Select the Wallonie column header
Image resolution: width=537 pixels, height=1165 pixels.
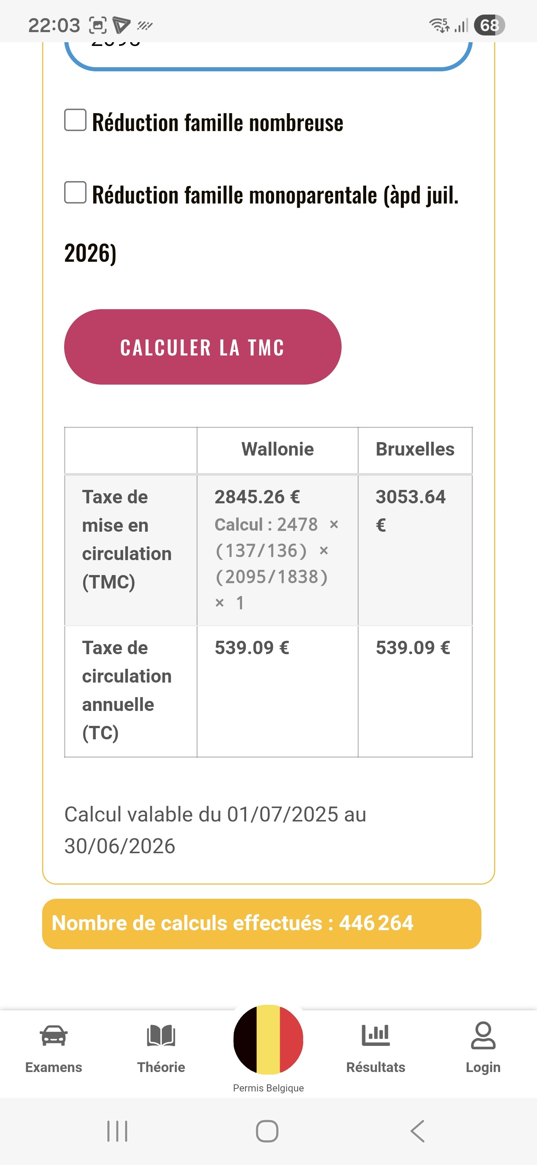click(x=277, y=450)
